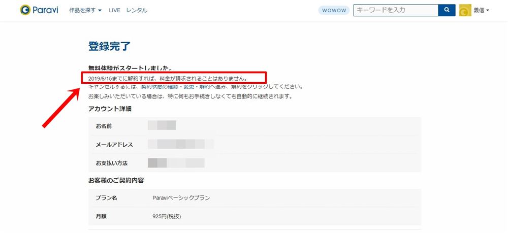Click the プラン名 row label
This screenshot has height=234, width=508.
pyautogui.click(x=106, y=198)
